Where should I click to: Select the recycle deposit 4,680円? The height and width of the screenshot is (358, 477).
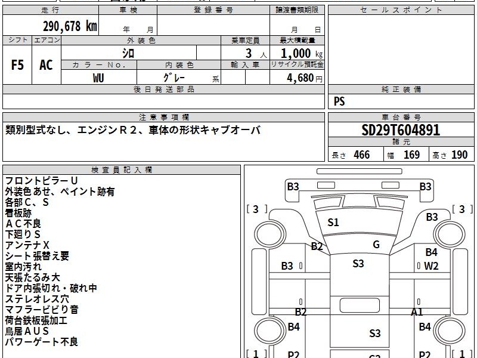tap(305, 78)
